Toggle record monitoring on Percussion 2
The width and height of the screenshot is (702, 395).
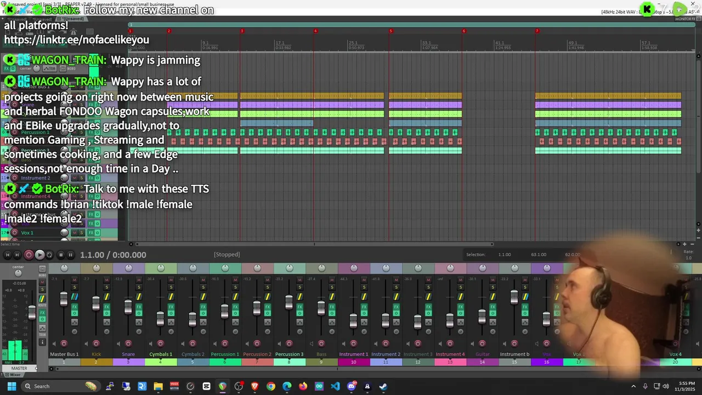[x=247, y=344]
